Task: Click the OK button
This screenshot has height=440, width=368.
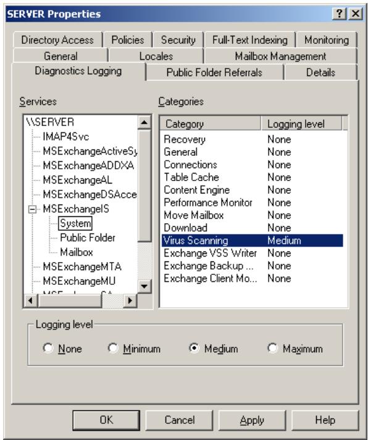Action: click(106, 420)
